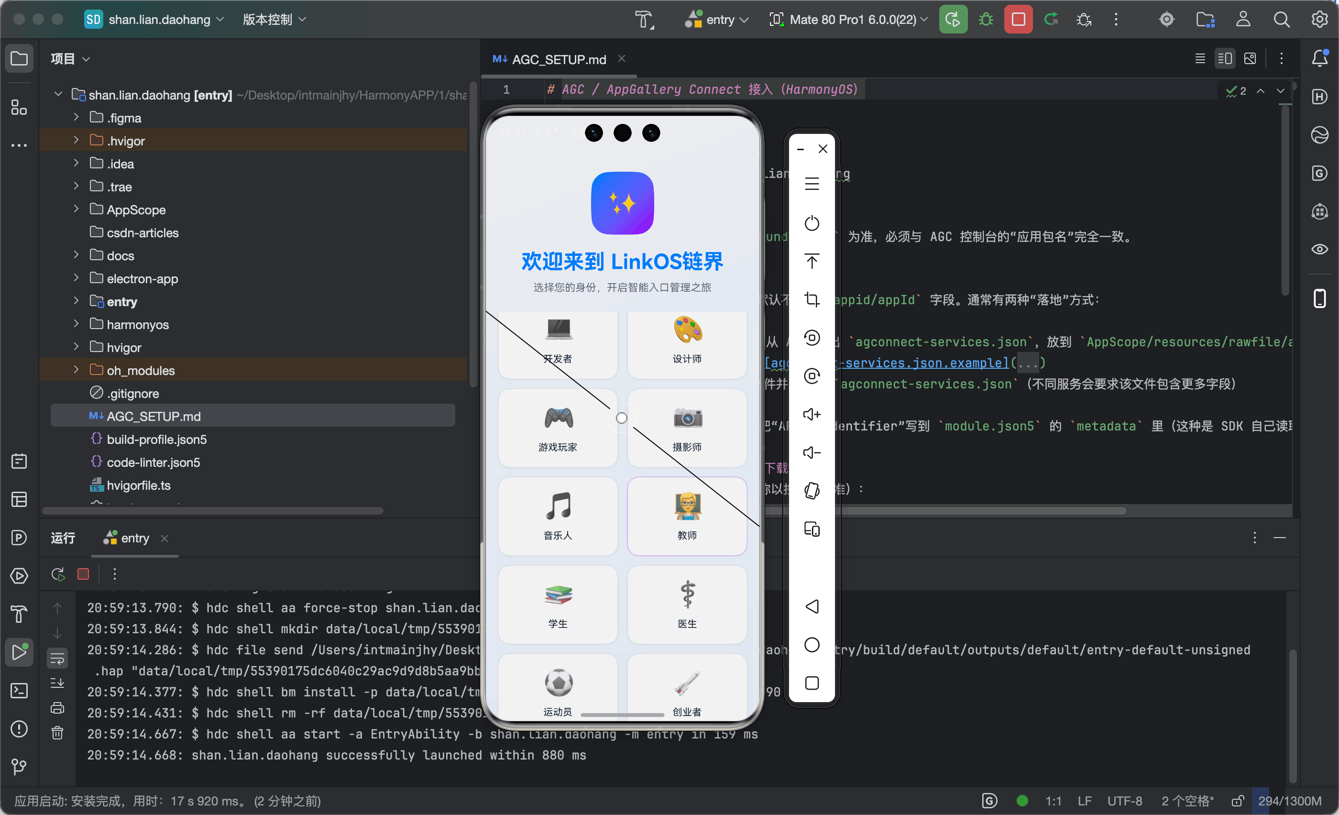Open notifications bell icon
The width and height of the screenshot is (1339, 815).
point(1319,58)
